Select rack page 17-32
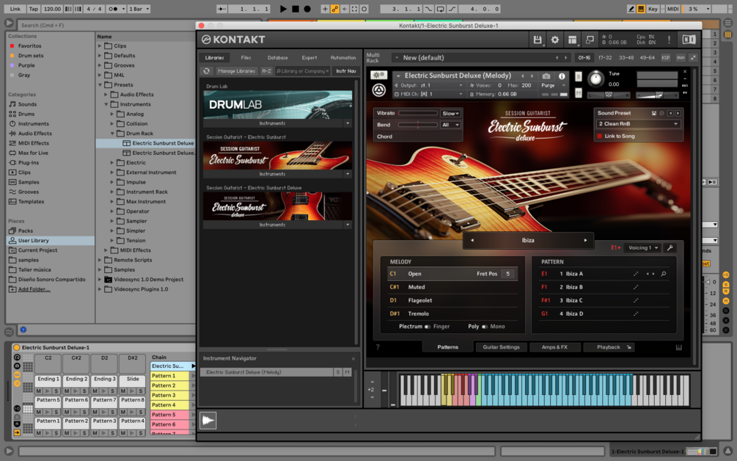This screenshot has width=737, height=461. click(x=605, y=58)
